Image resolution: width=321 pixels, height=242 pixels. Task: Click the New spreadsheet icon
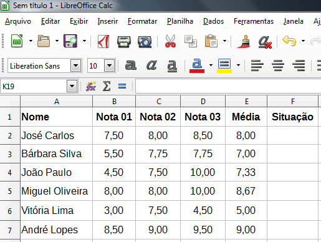tap(17, 41)
